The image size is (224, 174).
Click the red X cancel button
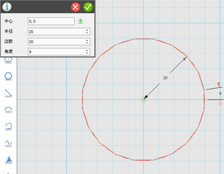point(76,7)
